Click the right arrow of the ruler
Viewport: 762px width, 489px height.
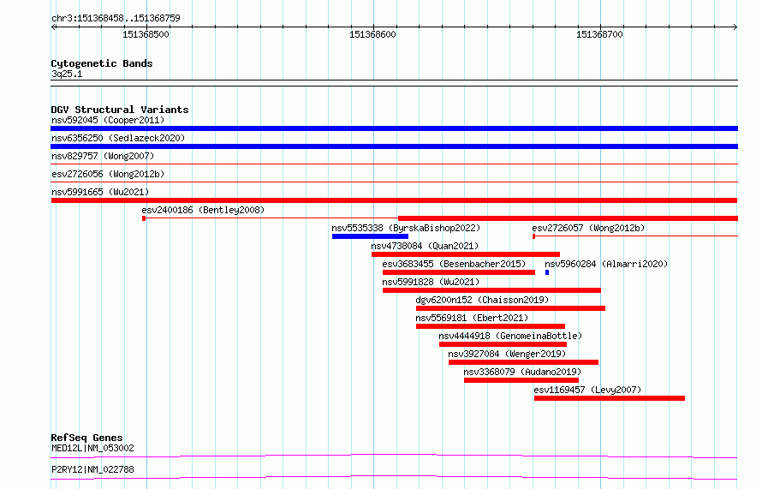pyautogui.click(x=735, y=27)
